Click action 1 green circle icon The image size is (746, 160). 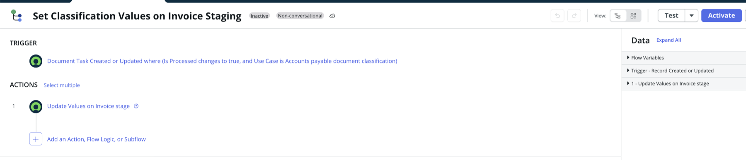tap(36, 106)
